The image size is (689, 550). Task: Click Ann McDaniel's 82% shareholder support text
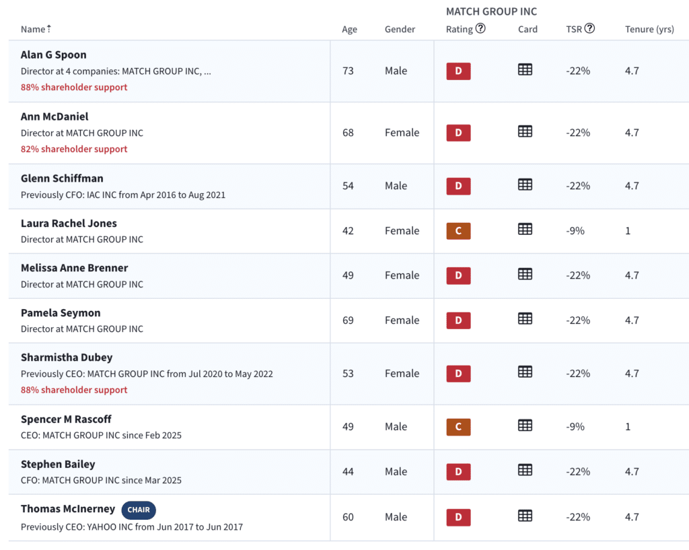(74, 149)
